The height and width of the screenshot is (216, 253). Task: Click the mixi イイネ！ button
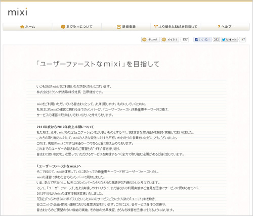point(170,39)
